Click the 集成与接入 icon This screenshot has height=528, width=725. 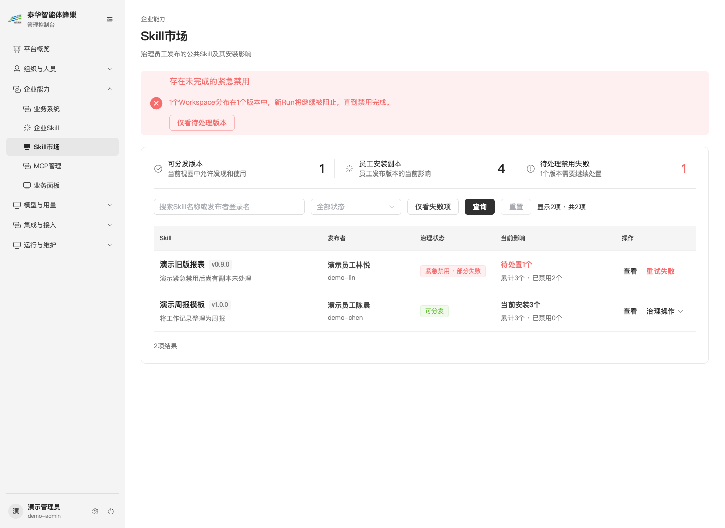[x=17, y=225]
